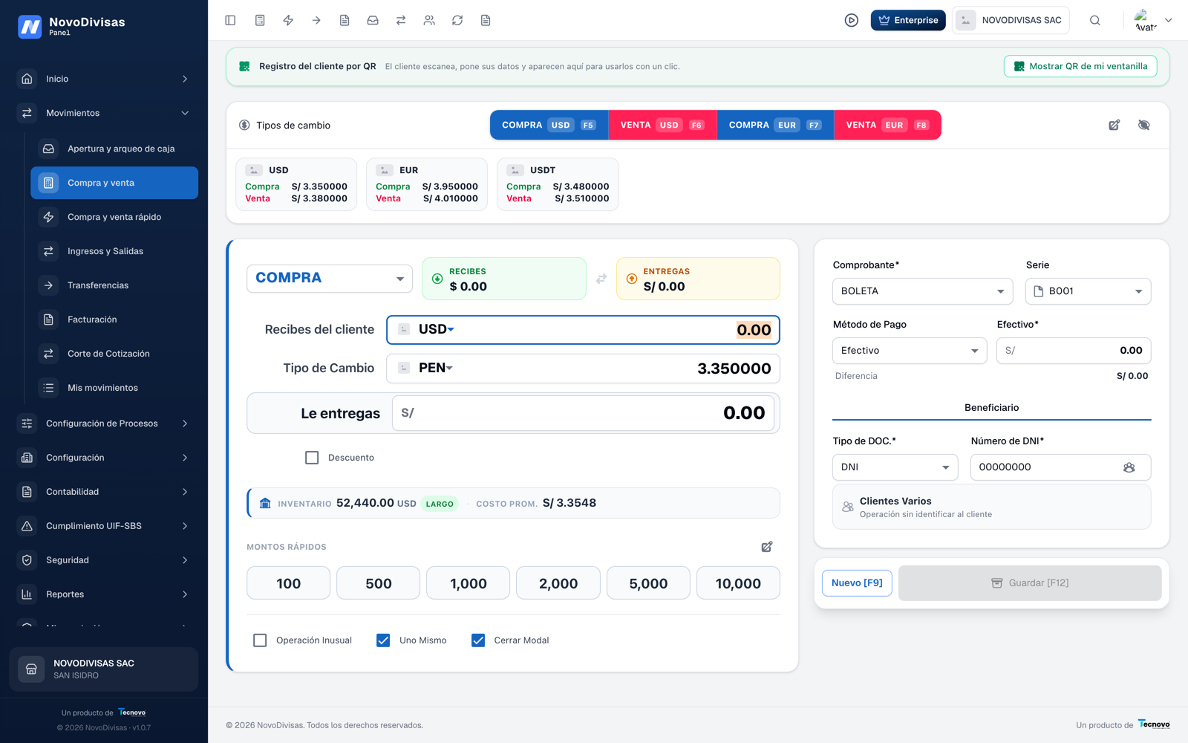Collapse the Movimientos sidebar section
This screenshot has height=743, width=1188.
point(104,113)
